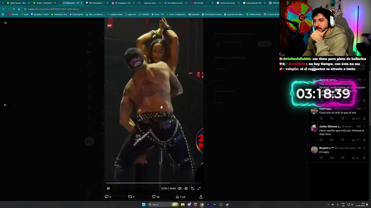Open Steam from the taskbar
This screenshot has height=208, width=371.
click(227, 205)
